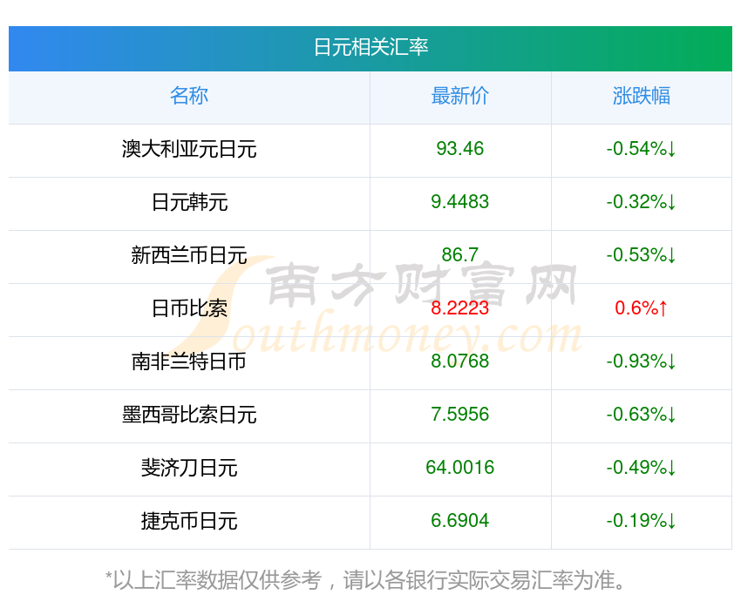Click the change value -0.93%↓
The width and height of the screenshot is (741, 608).
pos(642,361)
